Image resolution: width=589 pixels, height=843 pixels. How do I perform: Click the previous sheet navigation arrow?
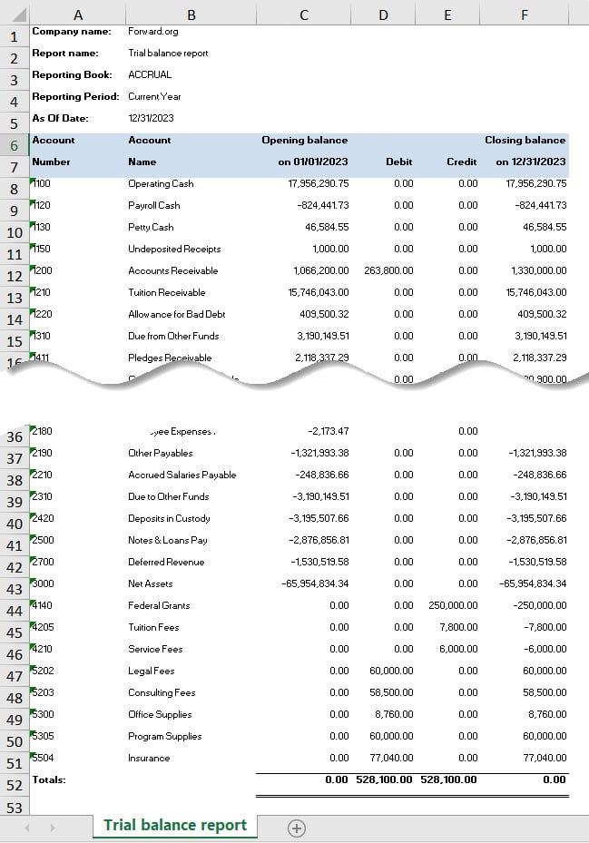[27, 828]
